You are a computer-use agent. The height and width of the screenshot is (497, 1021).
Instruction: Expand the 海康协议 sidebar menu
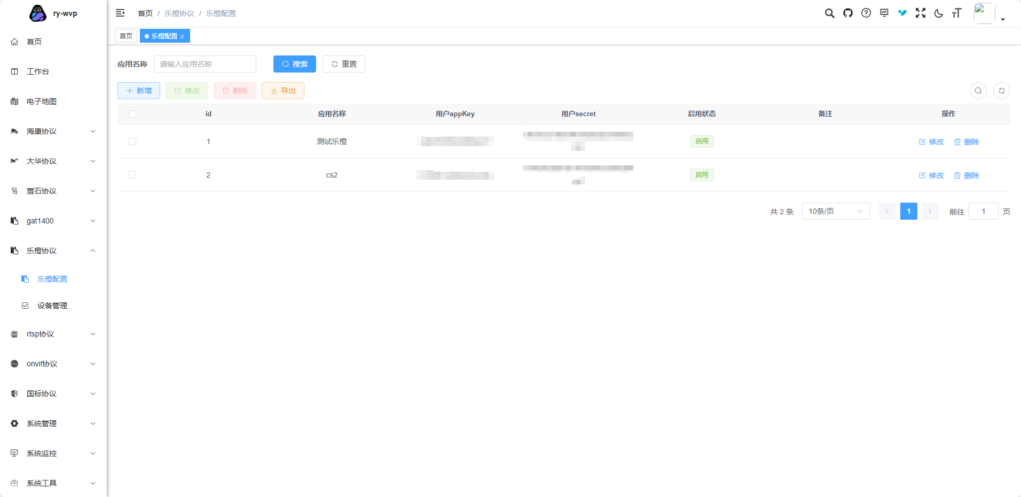(x=53, y=131)
